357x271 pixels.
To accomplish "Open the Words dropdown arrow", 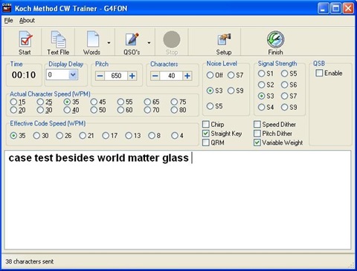I will [x=109, y=43].
